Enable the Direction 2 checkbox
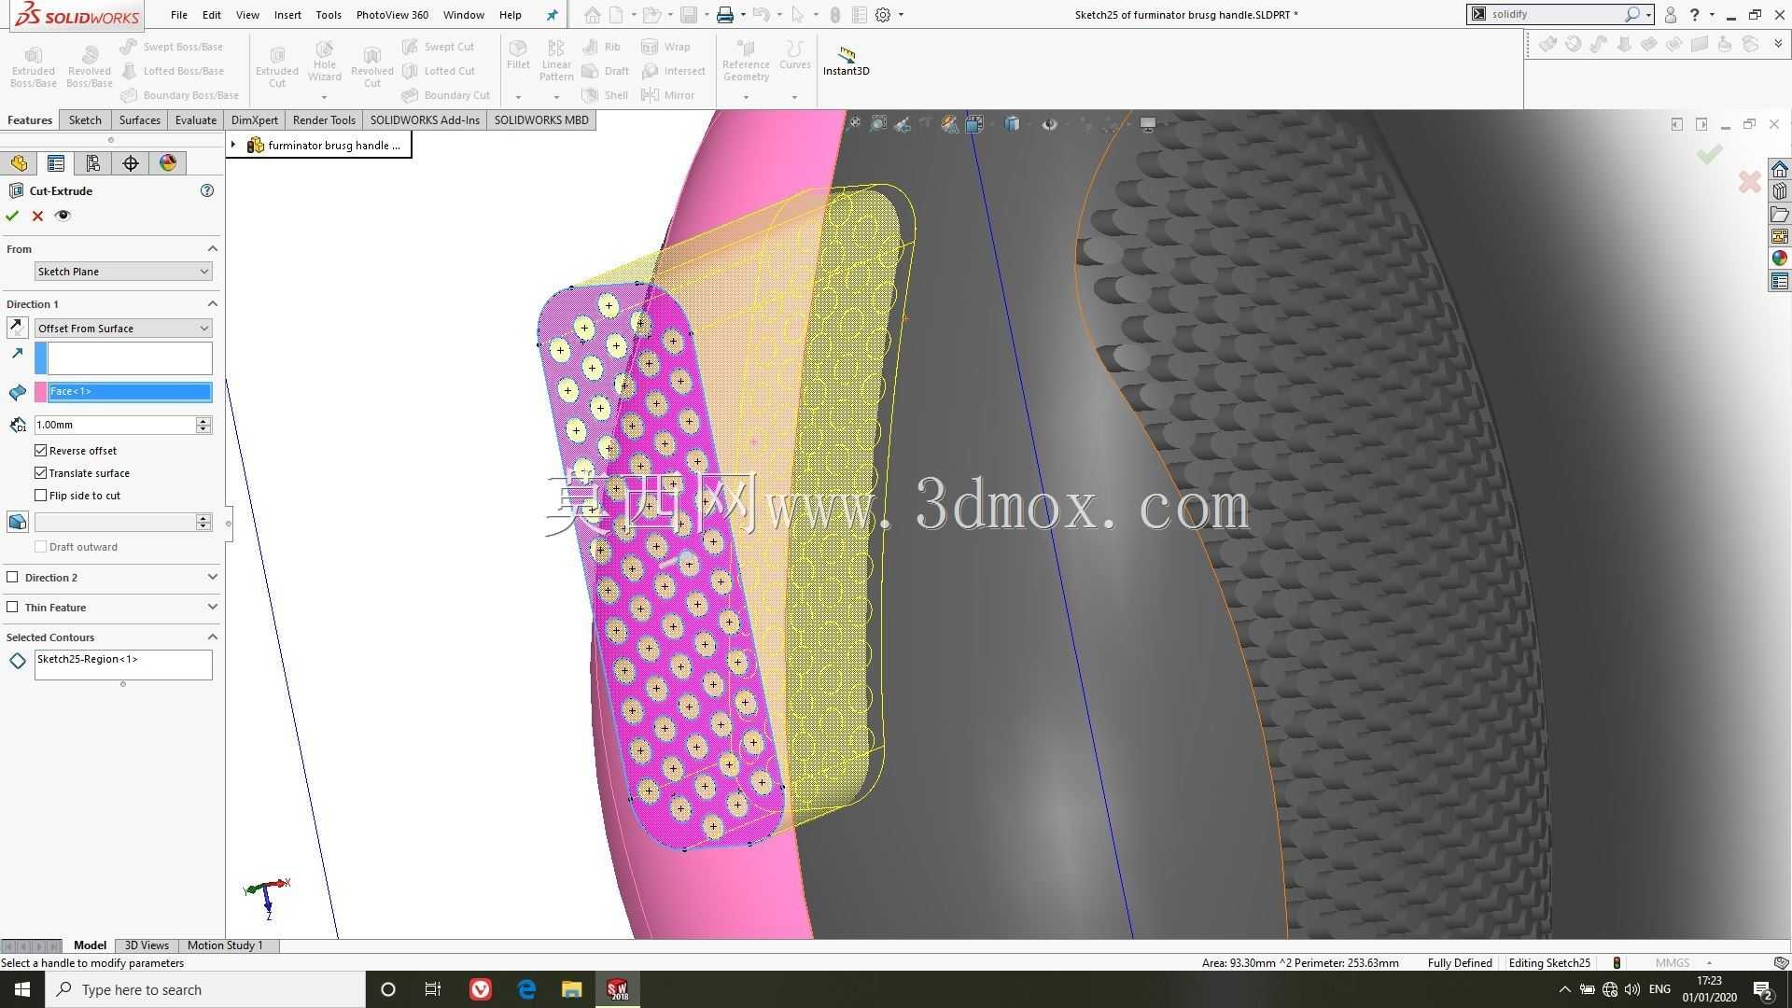The height and width of the screenshot is (1008, 1792). [x=12, y=578]
